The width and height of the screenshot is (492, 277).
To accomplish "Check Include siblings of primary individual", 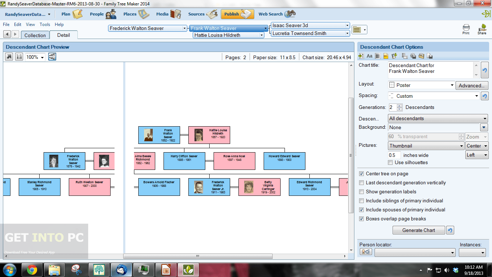I will click(362, 201).
